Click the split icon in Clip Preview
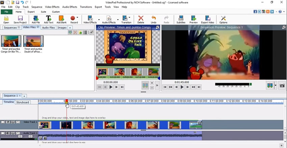 tap(145, 85)
